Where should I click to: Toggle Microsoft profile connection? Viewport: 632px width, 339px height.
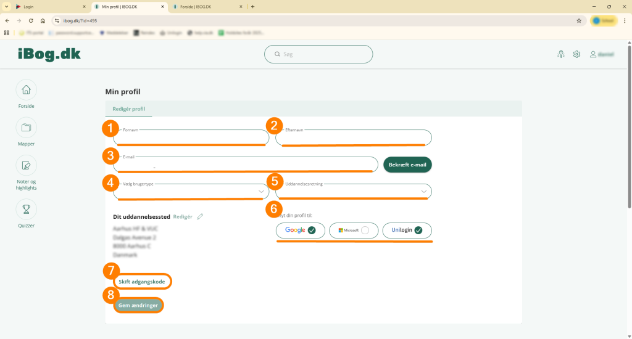click(353, 231)
